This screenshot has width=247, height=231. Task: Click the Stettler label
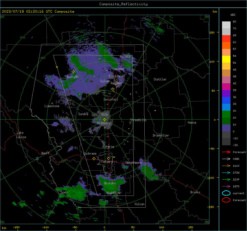coord(160,79)
